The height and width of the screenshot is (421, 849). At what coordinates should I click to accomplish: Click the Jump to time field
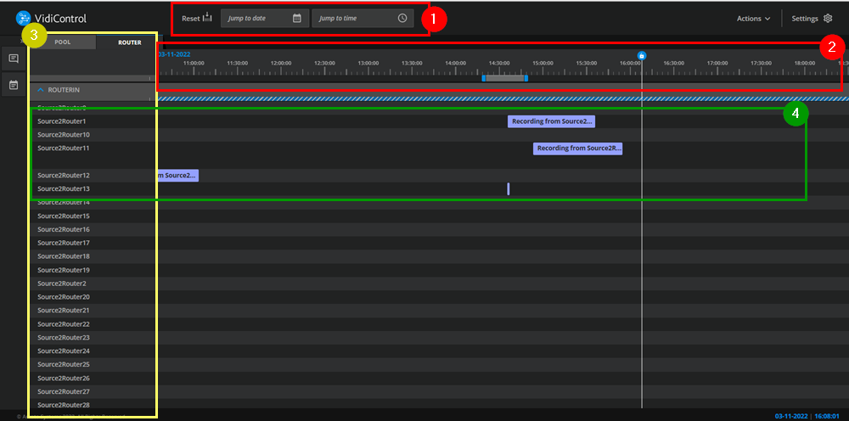352,18
